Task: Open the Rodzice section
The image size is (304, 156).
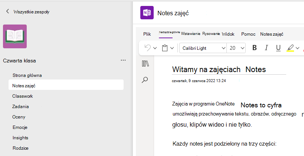Action: 20,148
